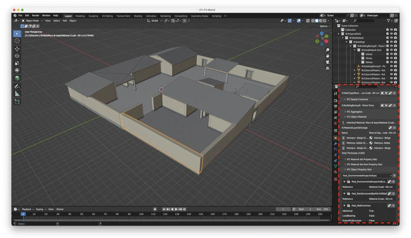Pick the Scale tool
This screenshot has height=238, width=411.
click(x=17, y=63)
